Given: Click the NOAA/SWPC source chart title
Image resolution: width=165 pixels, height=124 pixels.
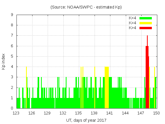Looking at the screenshot, I should (86, 7).
